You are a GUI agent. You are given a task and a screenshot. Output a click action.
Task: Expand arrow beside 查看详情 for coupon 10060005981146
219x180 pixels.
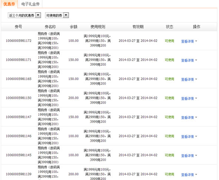point(196,136)
